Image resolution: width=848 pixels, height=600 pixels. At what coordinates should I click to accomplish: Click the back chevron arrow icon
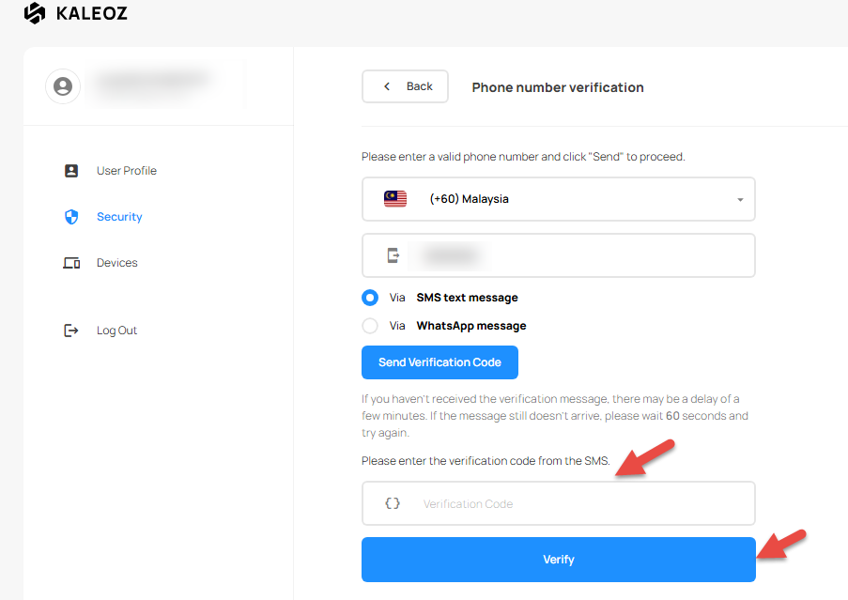click(x=387, y=86)
